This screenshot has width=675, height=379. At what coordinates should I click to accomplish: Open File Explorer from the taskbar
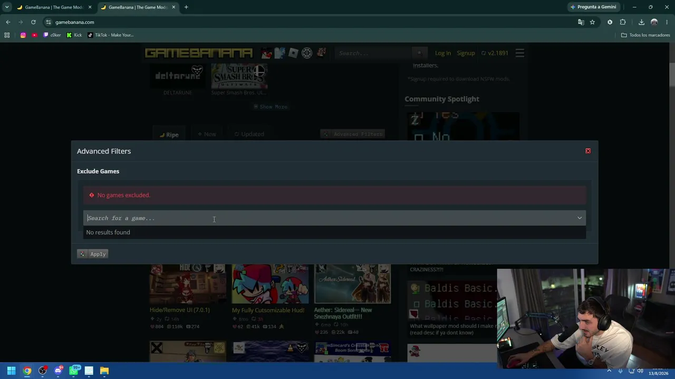(x=104, y=371)
